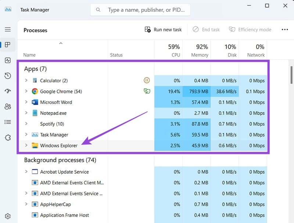Viewport: 294px width, 223px height.
Task: Open the Details page in sidebar
Action: [x=8, y=122]
